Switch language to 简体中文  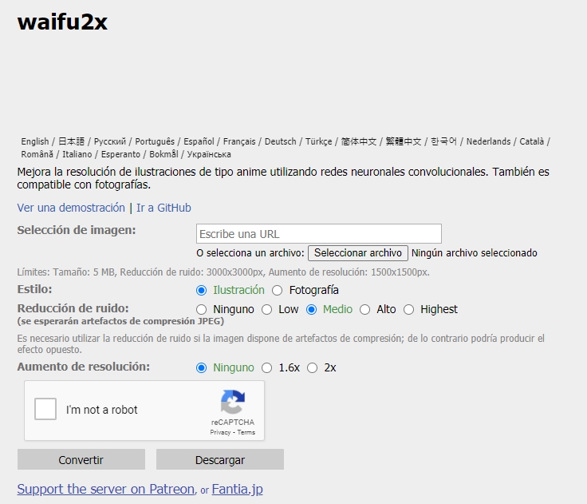point(359,141)
